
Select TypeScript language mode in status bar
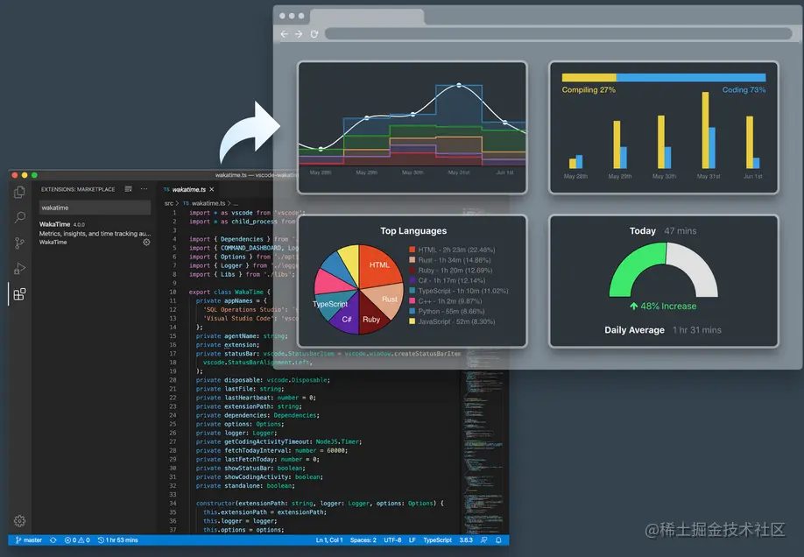click(437, 540)
